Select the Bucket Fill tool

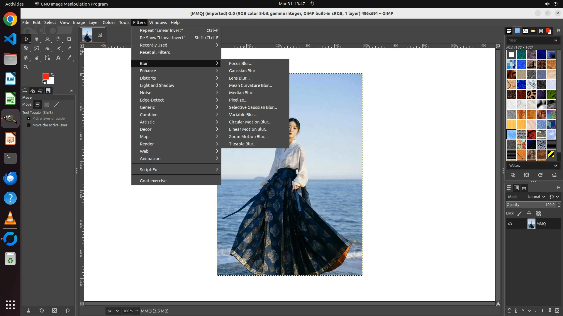(48, 48)
